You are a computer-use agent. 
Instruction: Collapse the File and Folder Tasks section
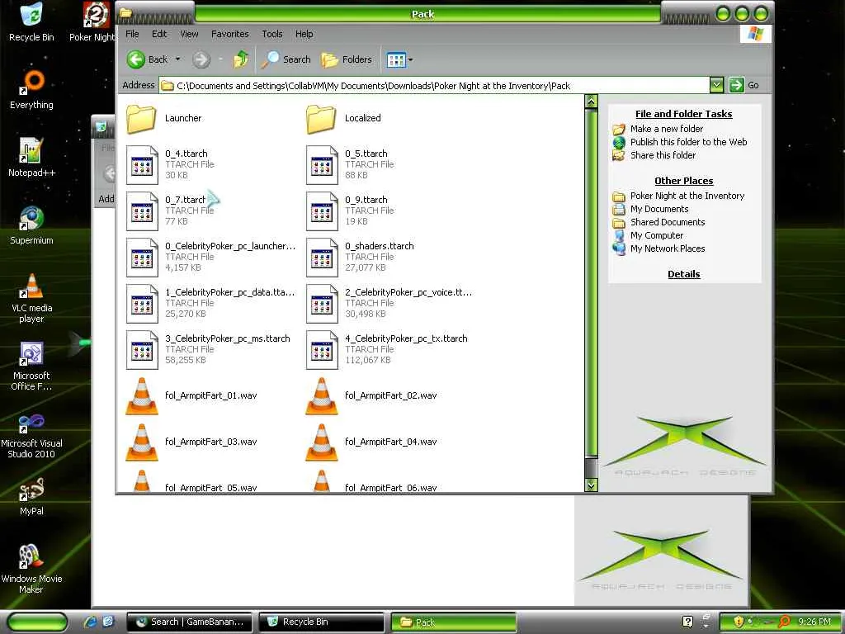point(683,114)
